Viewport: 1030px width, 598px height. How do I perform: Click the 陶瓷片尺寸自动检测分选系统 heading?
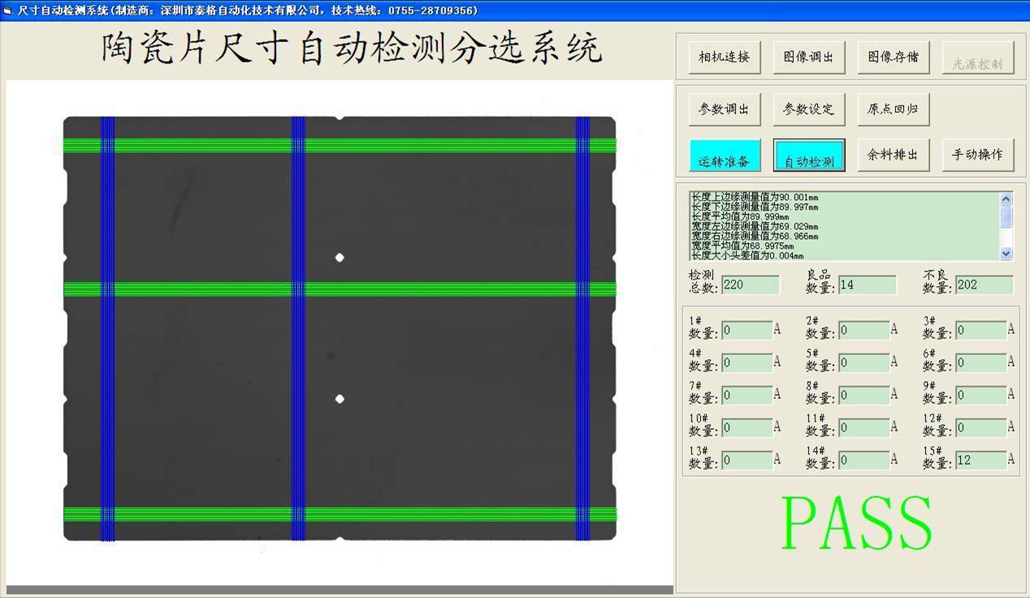(x=352, y=49)
